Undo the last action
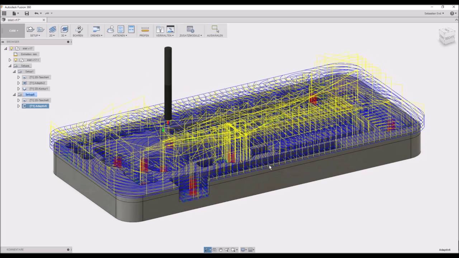Image resolution: width=459 pixels, height=258 pixels. coord(36,13)
